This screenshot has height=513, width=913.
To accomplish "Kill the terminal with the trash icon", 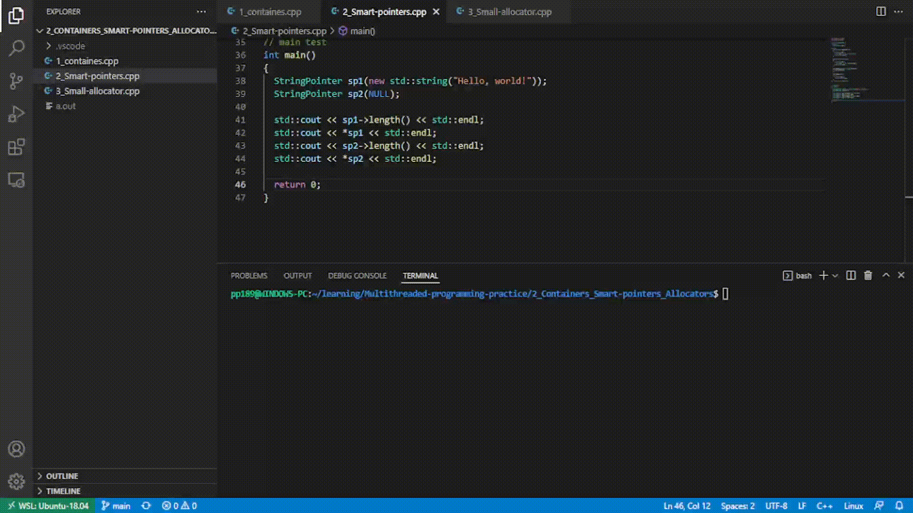I will (x=868, y=275).
